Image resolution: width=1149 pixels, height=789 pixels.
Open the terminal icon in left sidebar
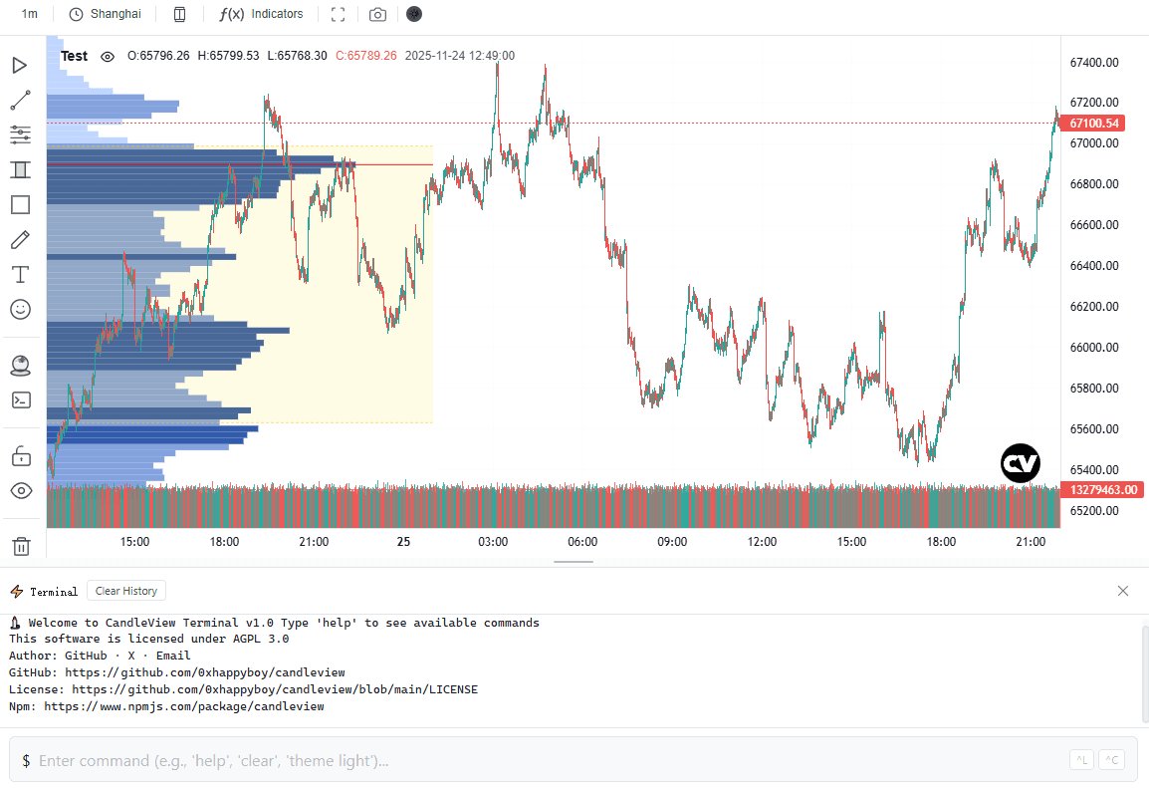[20, 400]
